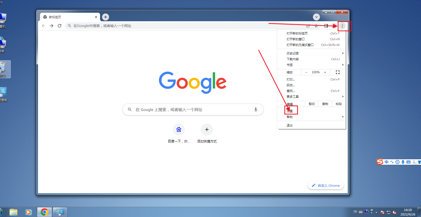Click the microphone voice input on Sogou bar
Screen dimensions: 421x217
point(403,162)
